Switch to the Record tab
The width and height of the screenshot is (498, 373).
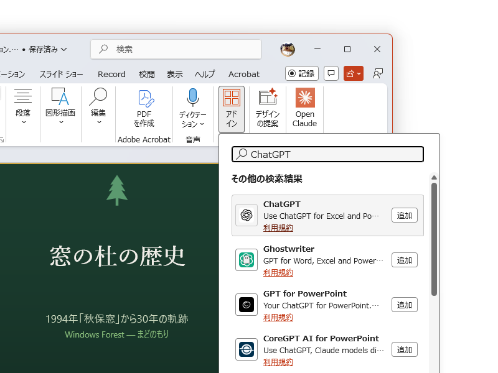tap(111, 74)
